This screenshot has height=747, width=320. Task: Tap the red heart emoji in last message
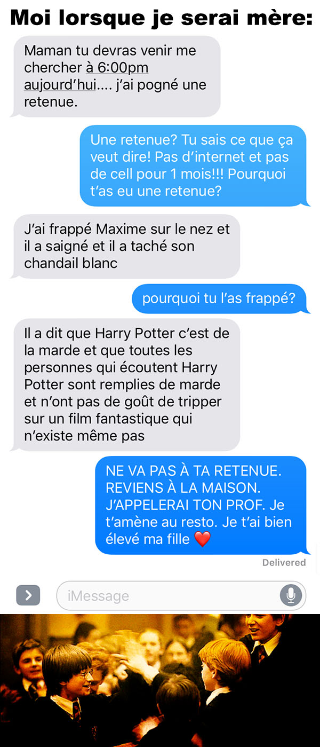point(203,539)
